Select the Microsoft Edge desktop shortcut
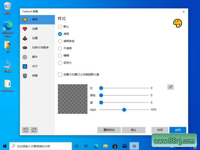200x150 pixels. (x=7, y=29)
